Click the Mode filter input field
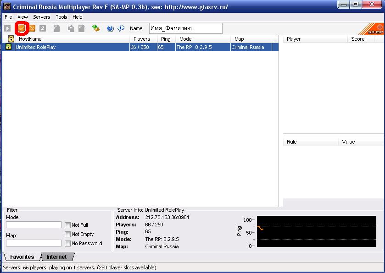Viewport: 385px width, 273px height. 33,225
